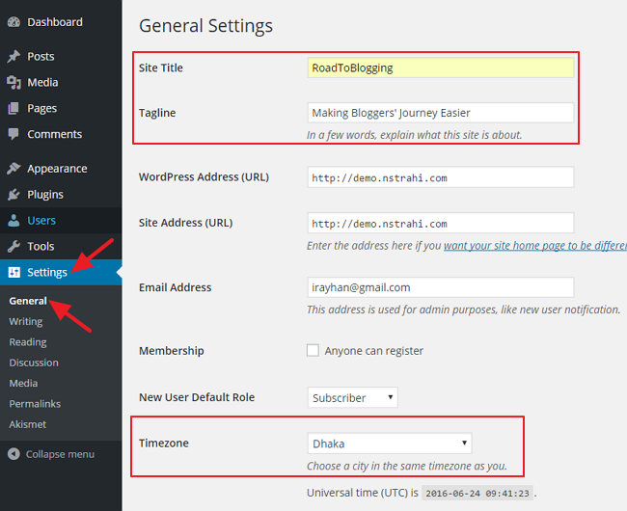Open the New User Default Role dropdown
This screenshot has width=627, height=511.
(x=352, y=397)
